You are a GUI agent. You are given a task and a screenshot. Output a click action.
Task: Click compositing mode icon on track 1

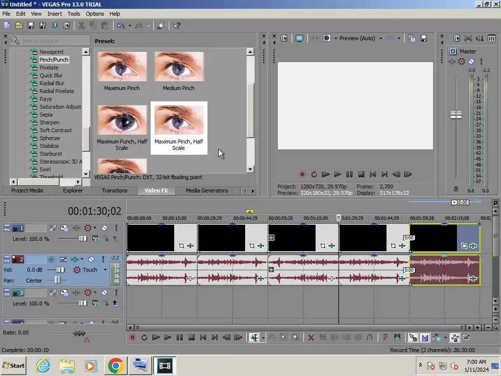point(96,238)
